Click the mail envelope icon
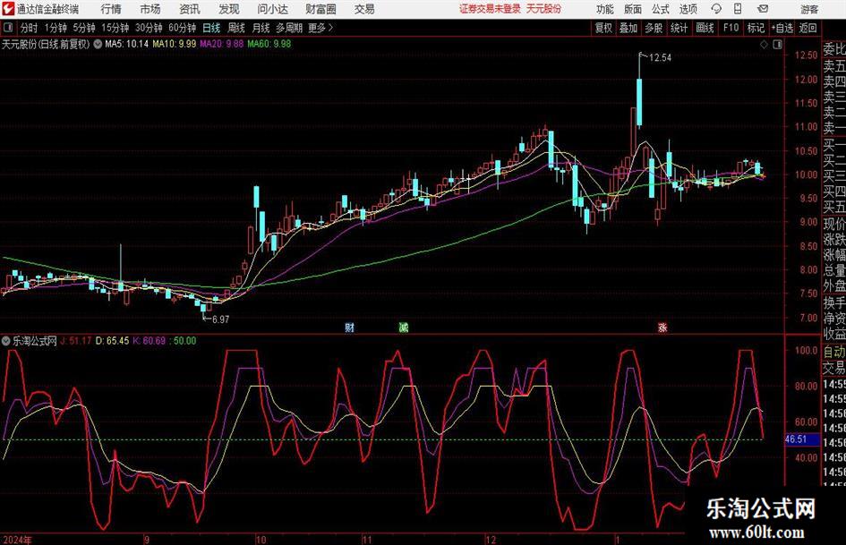Viewport: 846px width, 545px height. [x=763, y=9]
